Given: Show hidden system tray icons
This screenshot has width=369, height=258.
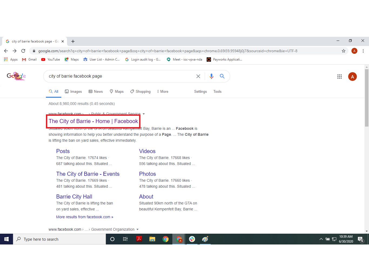Looking at the screenshot, I should click(x=321, y=239).
